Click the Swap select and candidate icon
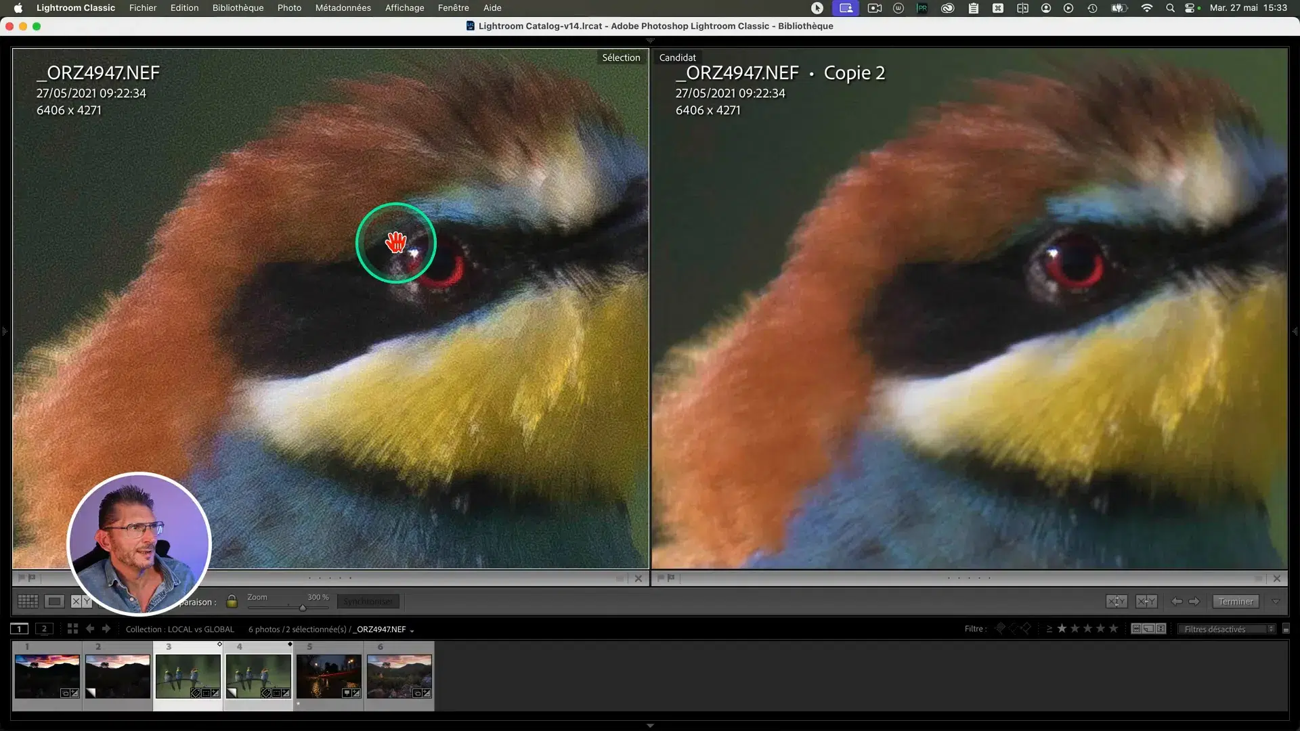The width and height of the screenshot is (1300, 731). (x=1117, y=601)
